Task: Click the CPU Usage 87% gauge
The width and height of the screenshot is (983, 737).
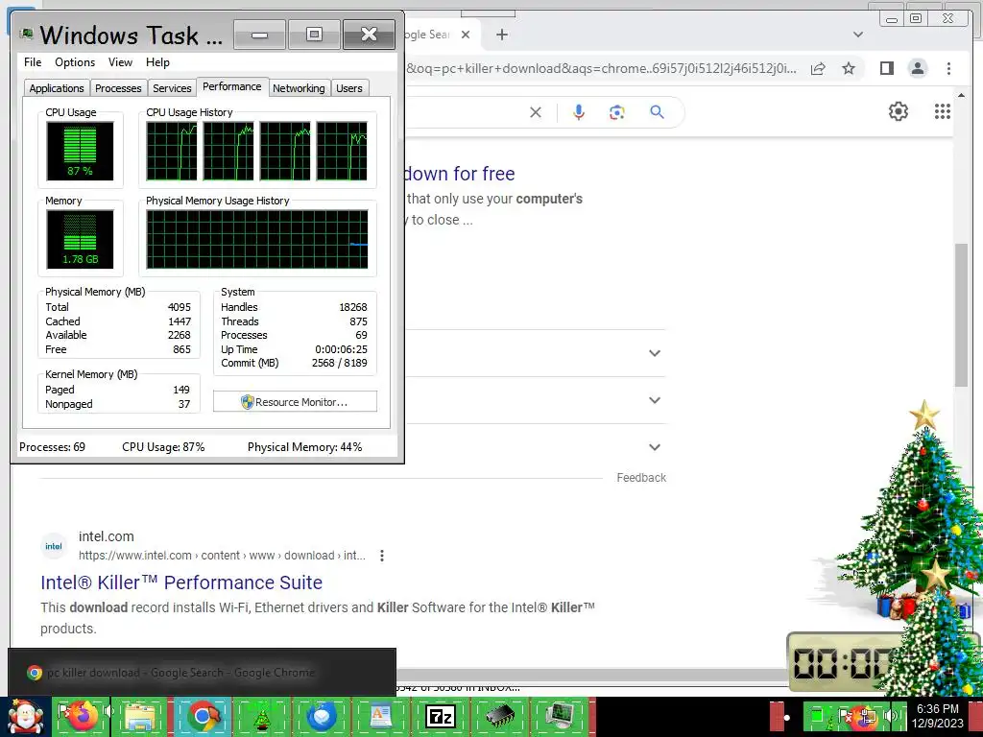Action: [80, 151]
